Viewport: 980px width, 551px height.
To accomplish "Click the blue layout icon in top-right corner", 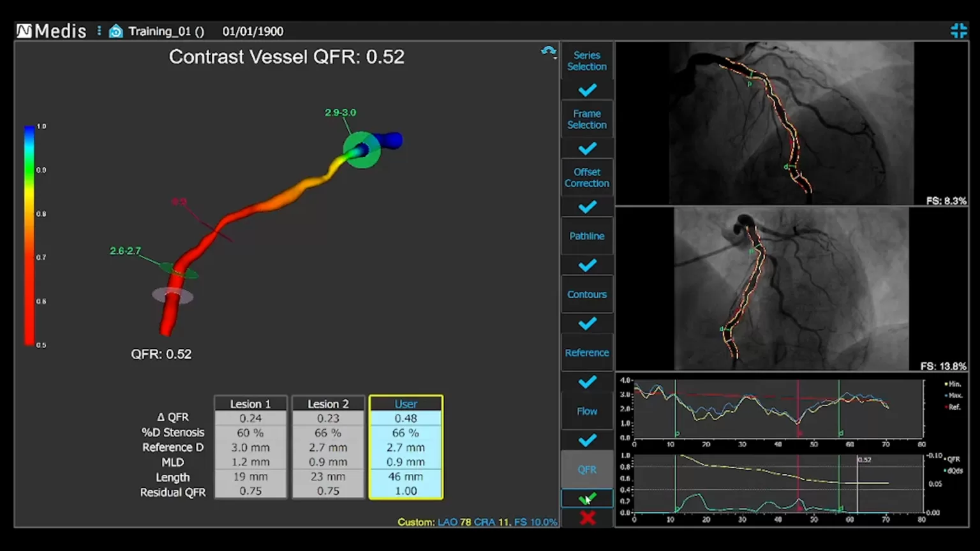I will pyautogui.click(x=958, y=31).
